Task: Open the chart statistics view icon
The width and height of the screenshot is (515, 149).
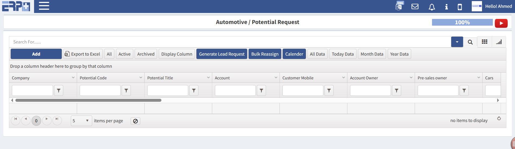Action: (x=499, y=42)
